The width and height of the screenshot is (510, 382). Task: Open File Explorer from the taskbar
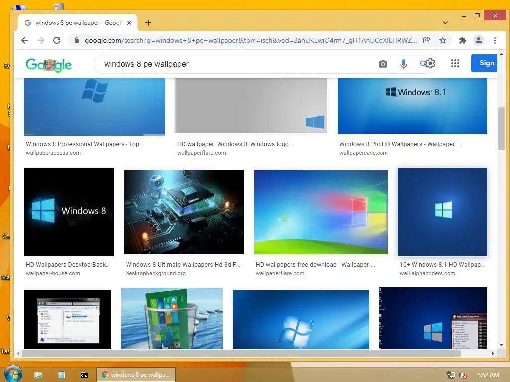(38, 375)
